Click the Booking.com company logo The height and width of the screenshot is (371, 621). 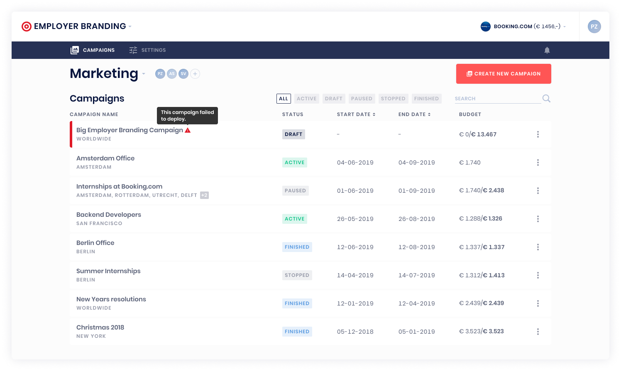point(486,27)
